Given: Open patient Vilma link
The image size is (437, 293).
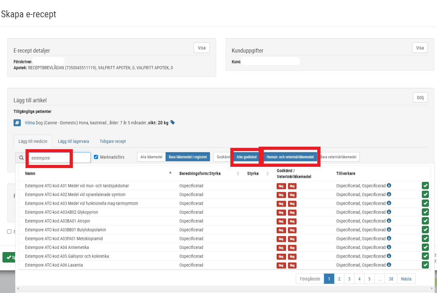Looking at the screenshot, I should [30, 123].
